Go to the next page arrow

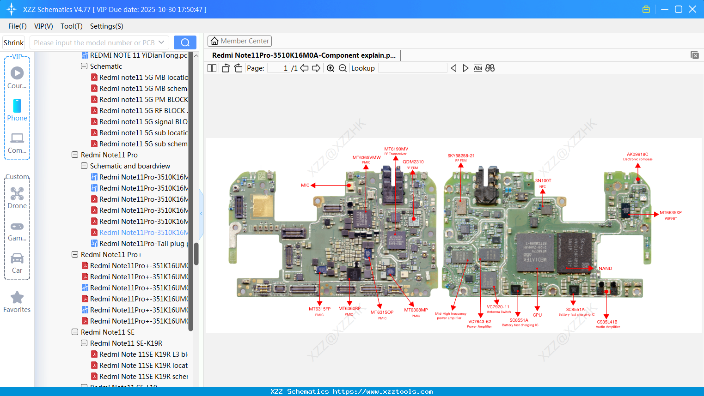point(316,68)
